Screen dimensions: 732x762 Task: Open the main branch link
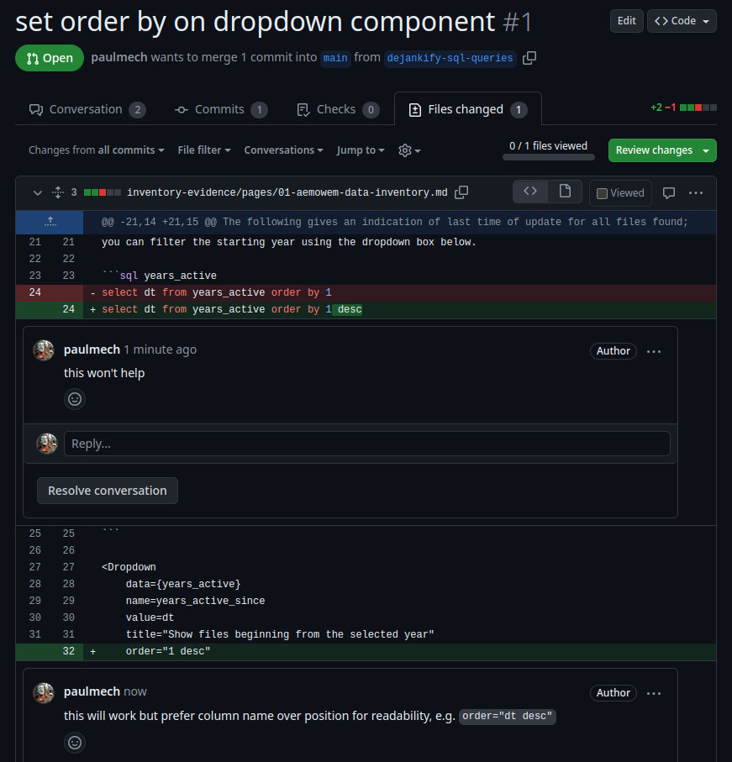pos(335,58)
